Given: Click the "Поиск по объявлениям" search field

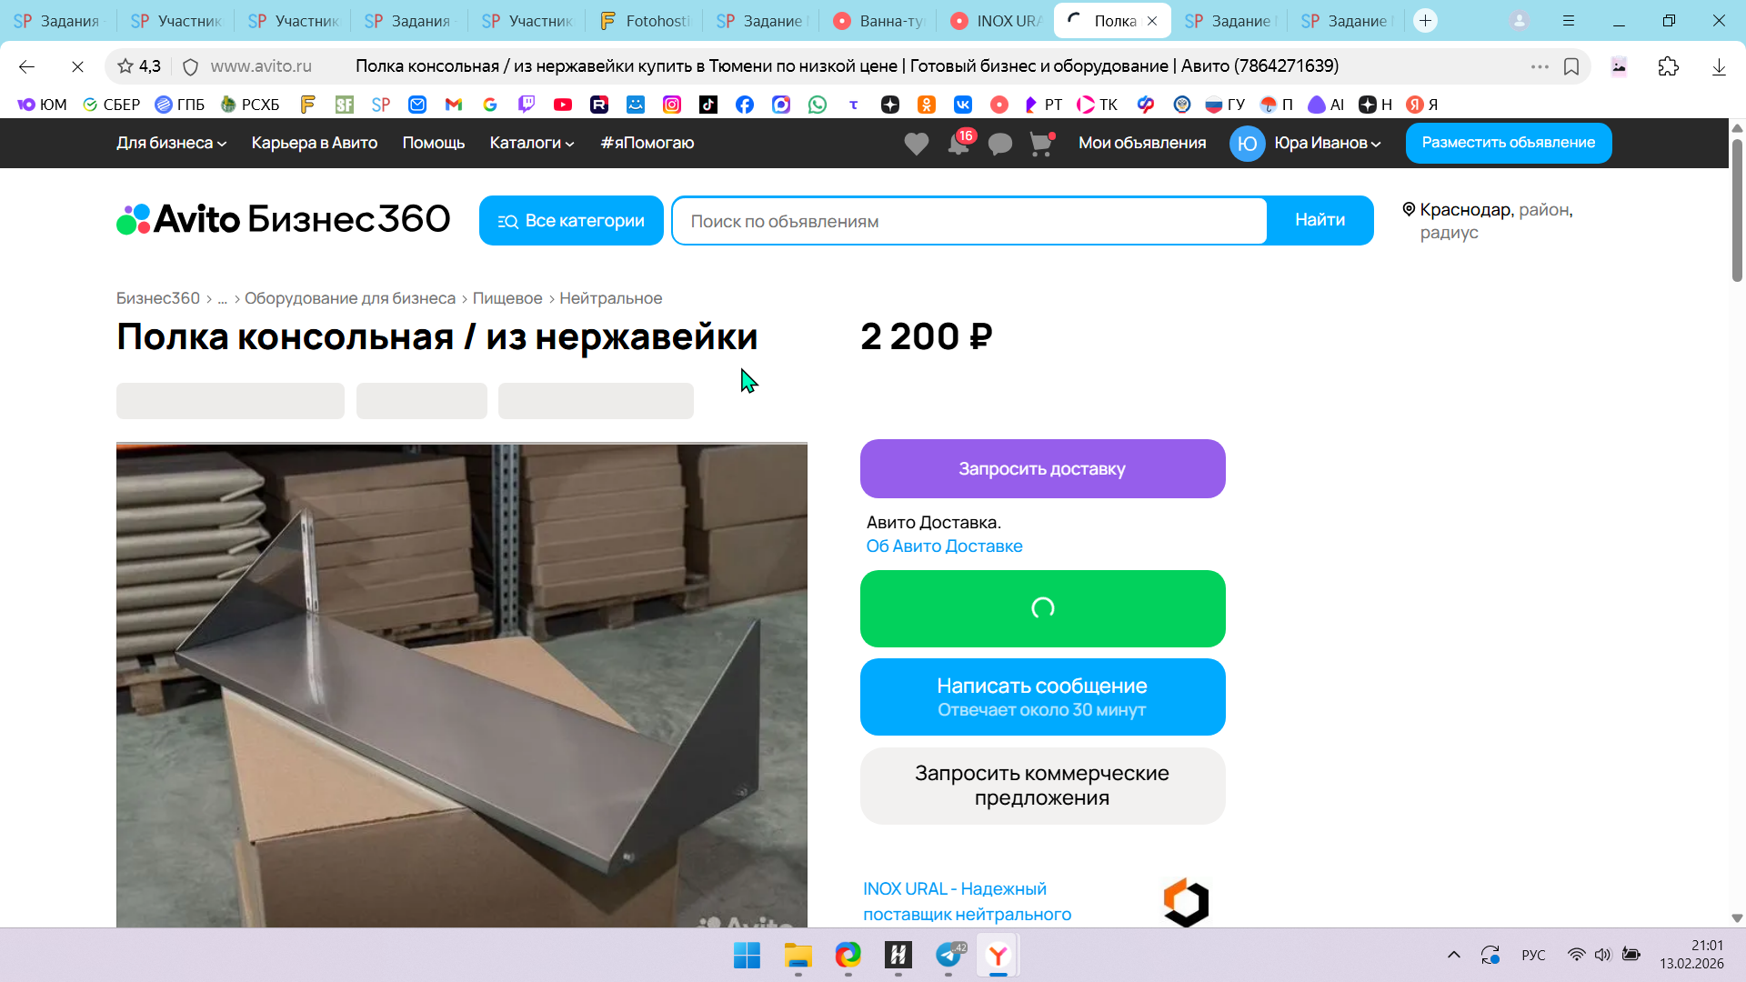Looking at the screenshot, I should pos(968,221).
